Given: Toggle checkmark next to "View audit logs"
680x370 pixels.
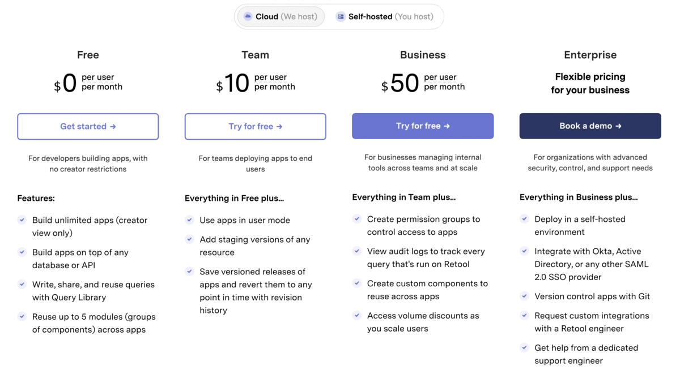Looking at the screenshot, I should tap(356, 251).
